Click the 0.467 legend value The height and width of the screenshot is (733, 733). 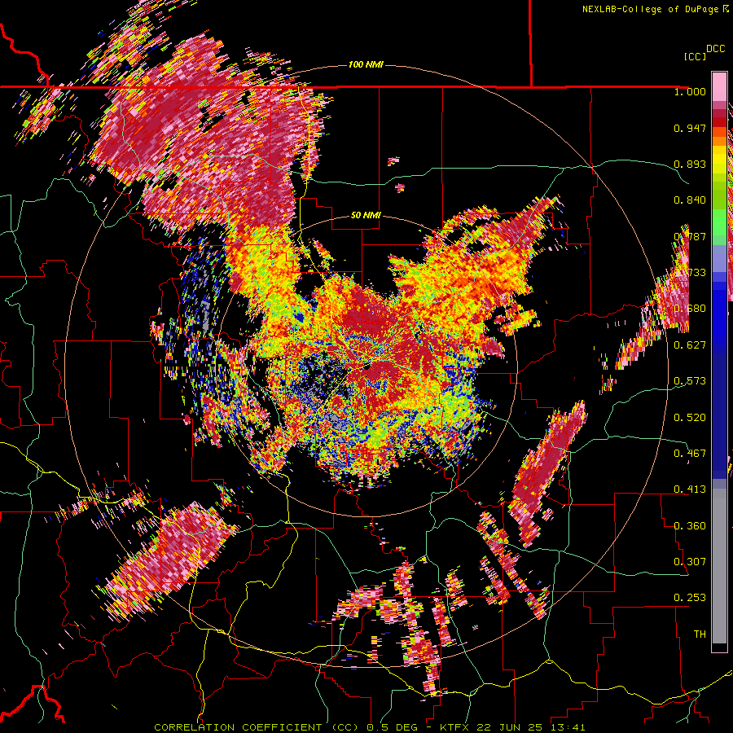[x=690, y=454]
